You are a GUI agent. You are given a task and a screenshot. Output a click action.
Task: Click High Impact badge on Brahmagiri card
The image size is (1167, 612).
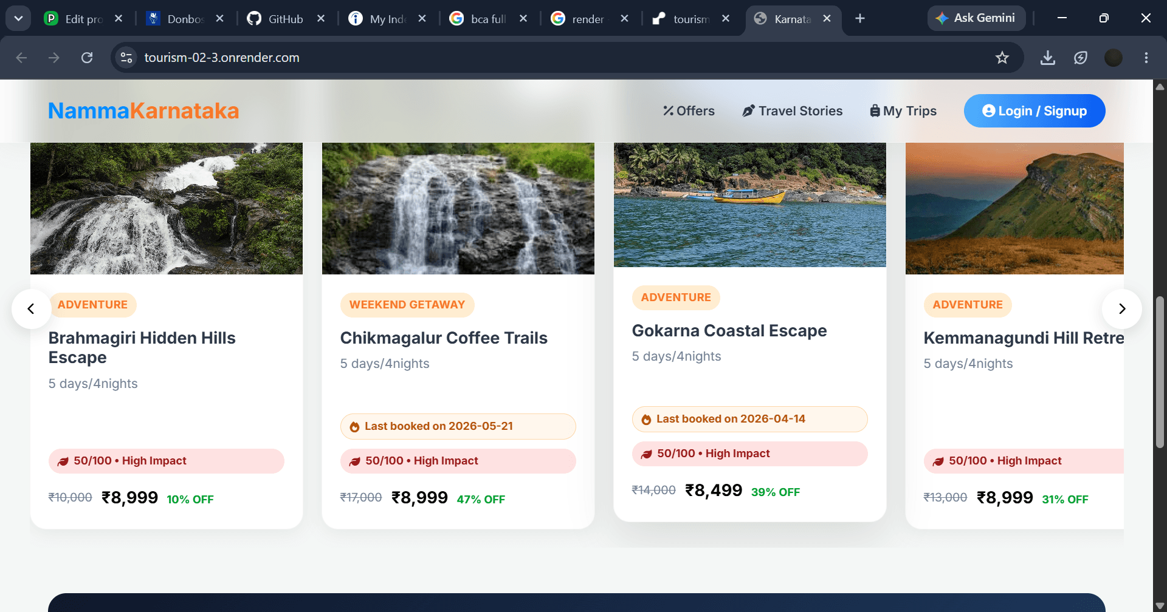[x=167, y=461]
